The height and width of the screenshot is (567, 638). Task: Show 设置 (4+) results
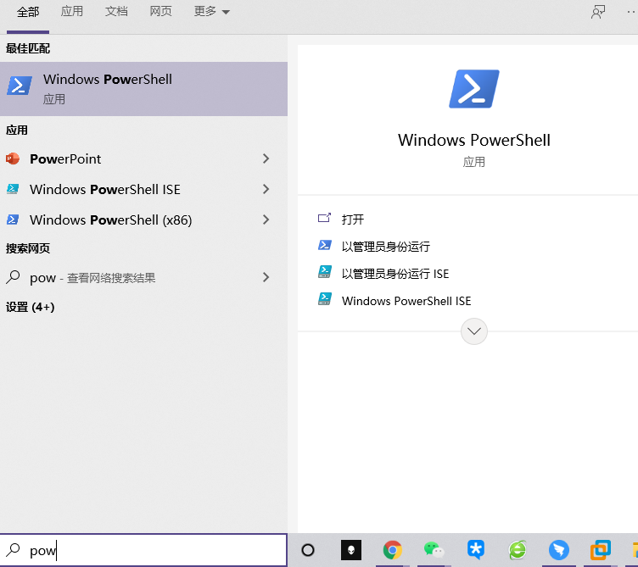point(30,307)
